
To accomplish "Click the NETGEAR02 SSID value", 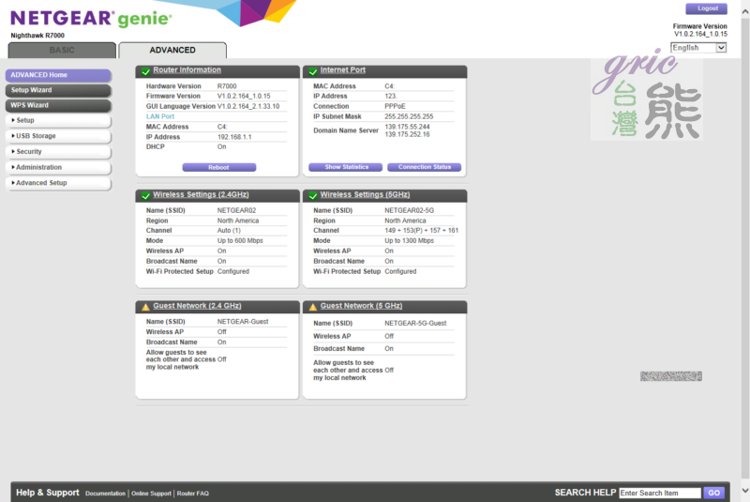I will point(237,210).
